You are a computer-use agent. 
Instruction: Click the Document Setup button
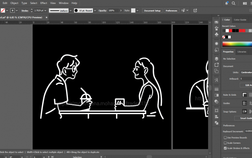[x=152, y=11]
